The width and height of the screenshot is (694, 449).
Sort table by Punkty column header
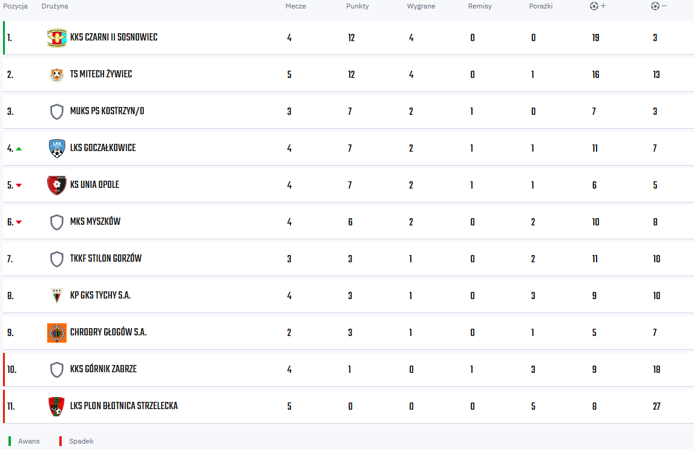pyautogui.click(x=357, y=6)
